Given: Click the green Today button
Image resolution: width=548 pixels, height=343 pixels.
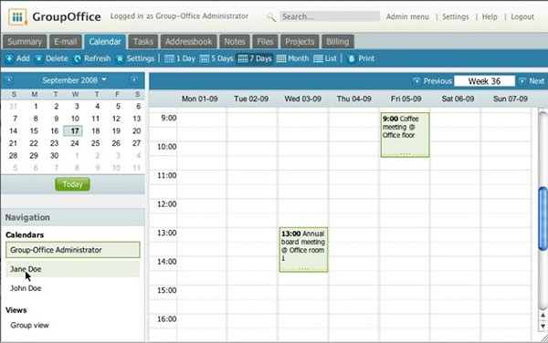Looking at the screenshot, I should click(x=72, y=184).
